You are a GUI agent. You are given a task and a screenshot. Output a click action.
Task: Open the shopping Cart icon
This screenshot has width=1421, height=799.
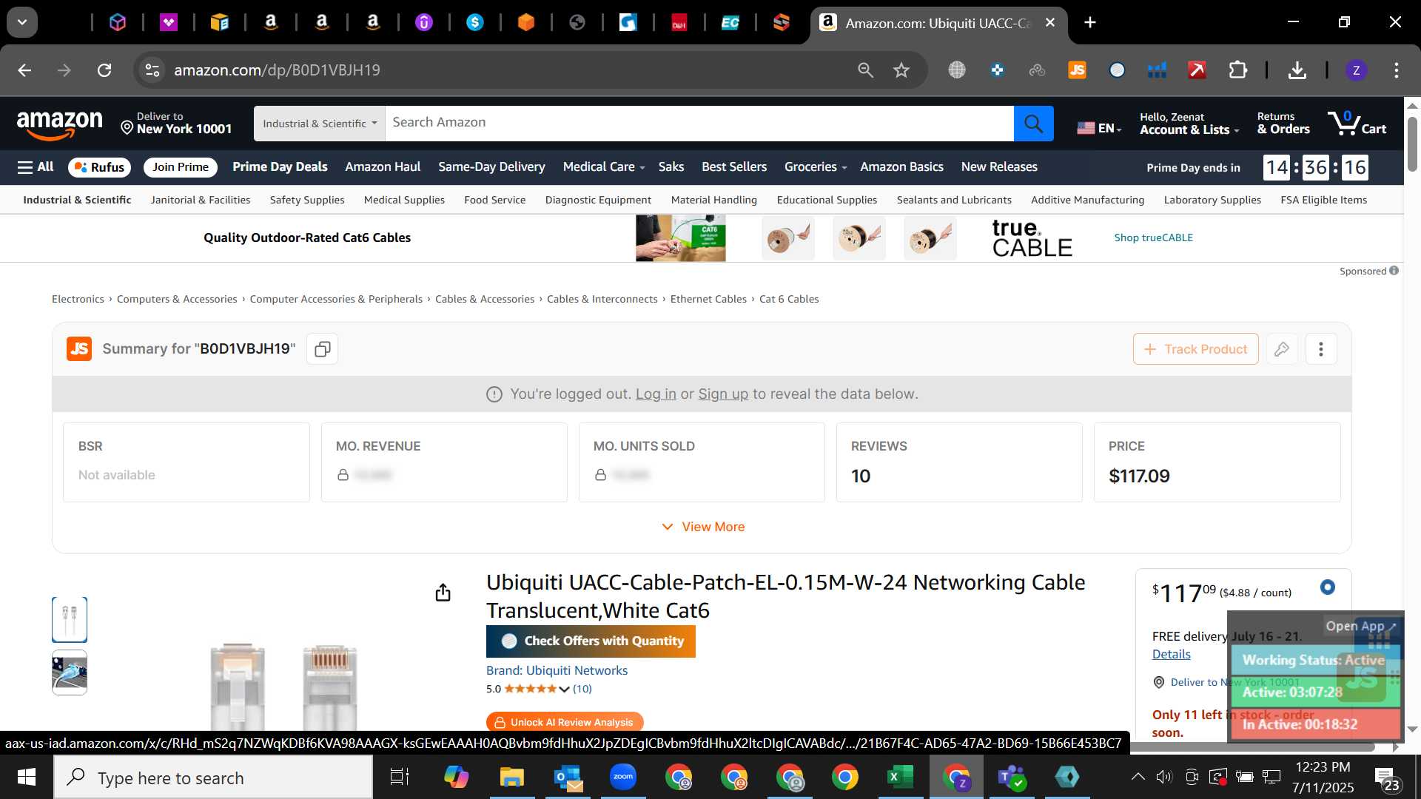pyautogui.click(x=1357, y=123)
